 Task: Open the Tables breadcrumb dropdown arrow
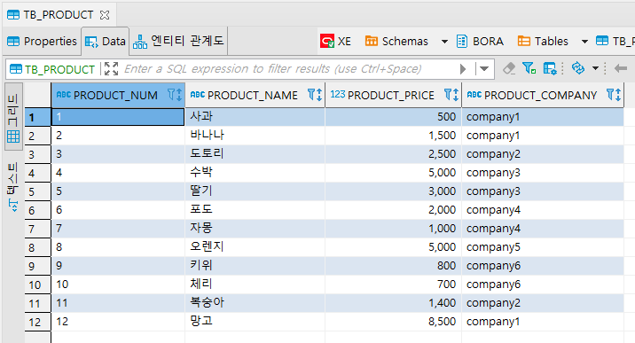[584, 42]
